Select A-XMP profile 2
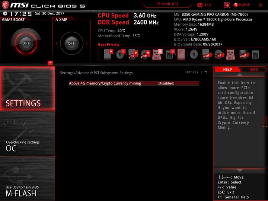This screenshot has width=268, height=201. click(x=57, y=43)
